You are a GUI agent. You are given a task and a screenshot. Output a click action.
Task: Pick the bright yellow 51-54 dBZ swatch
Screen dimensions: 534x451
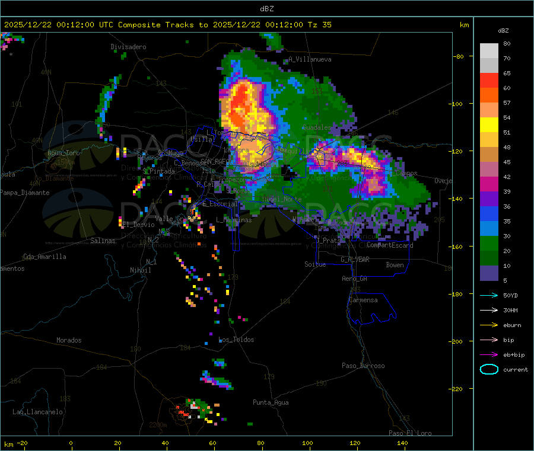coord(489,125)
